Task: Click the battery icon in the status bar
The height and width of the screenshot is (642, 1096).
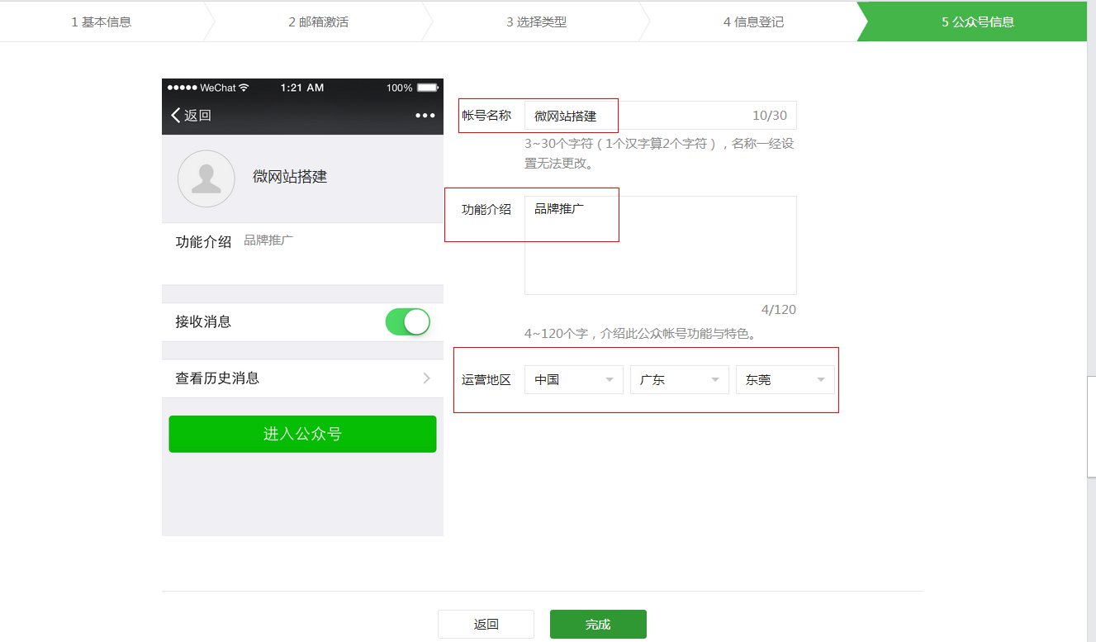Action: pos(426,87)
